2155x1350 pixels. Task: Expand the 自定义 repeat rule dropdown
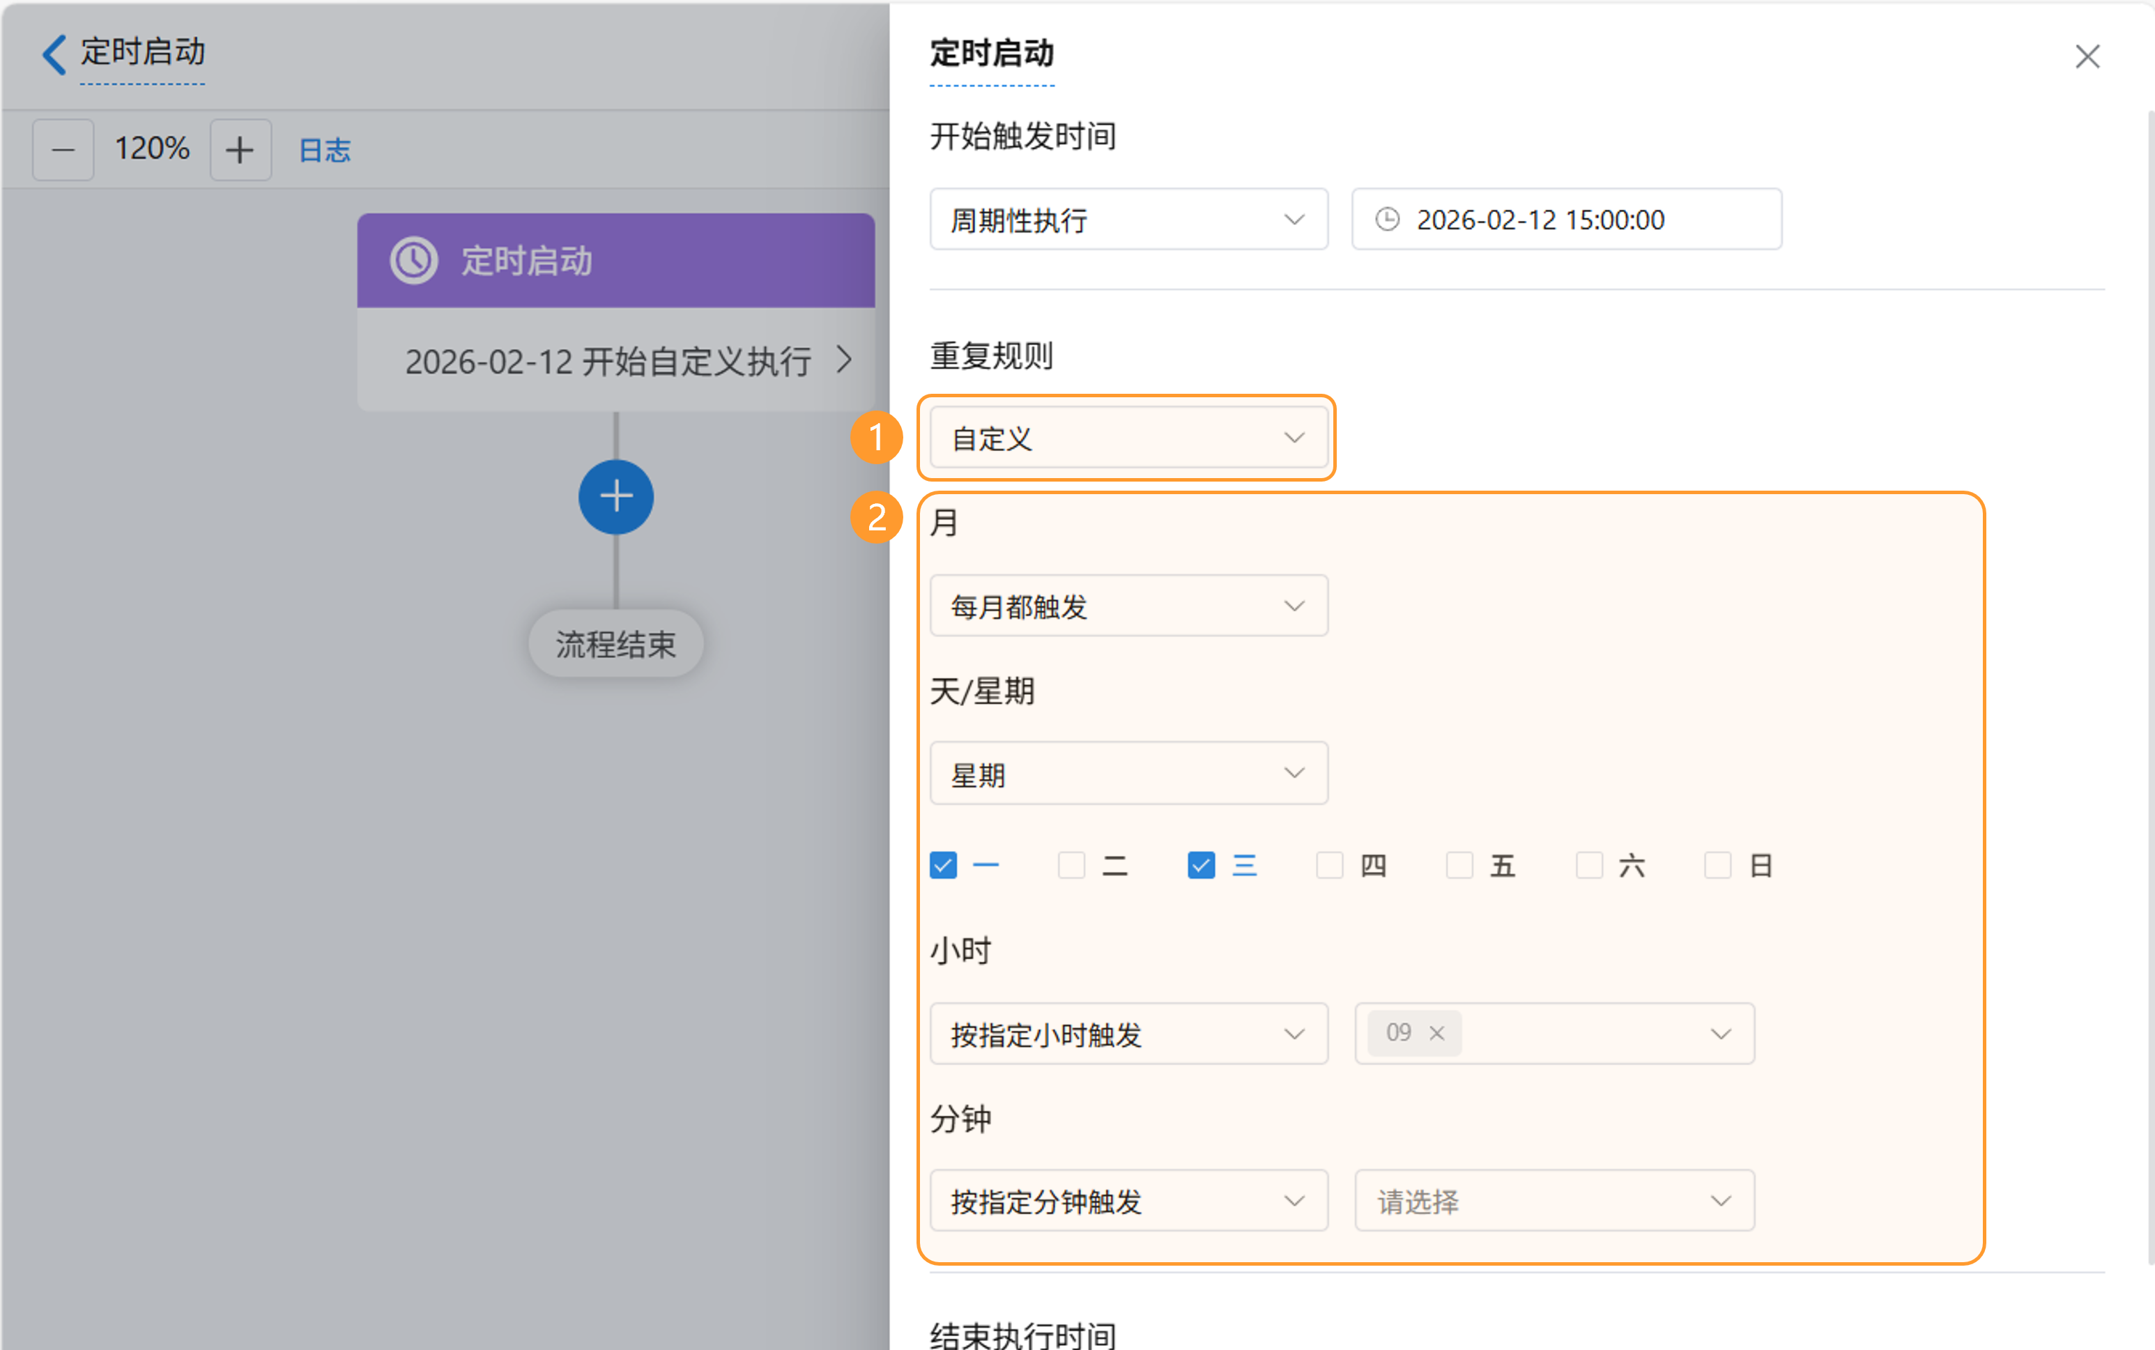(x=1128, y=438)
